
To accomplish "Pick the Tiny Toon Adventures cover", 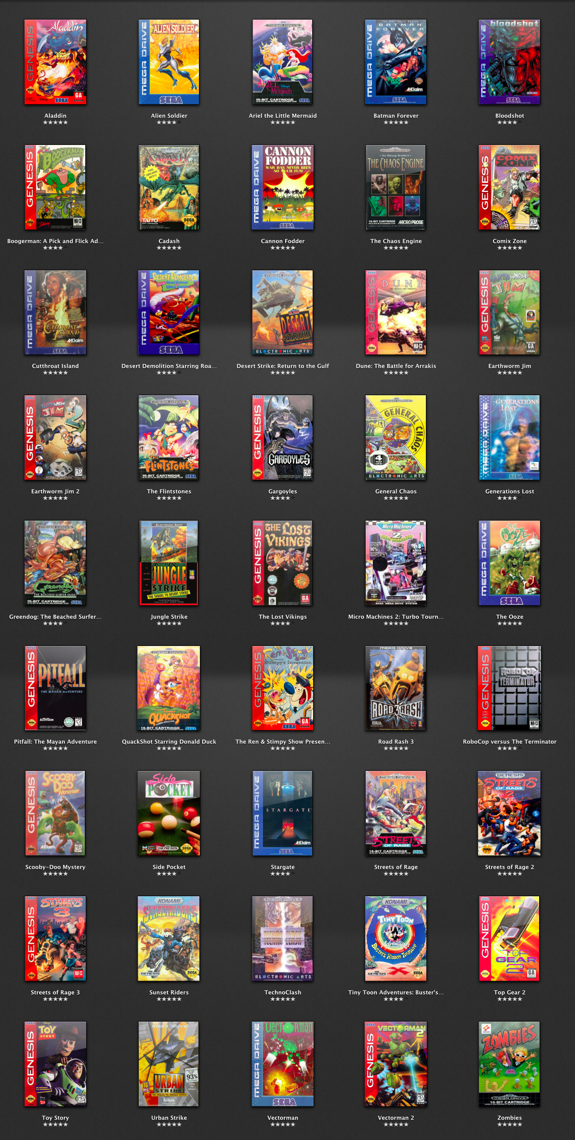I will (396, 939).
